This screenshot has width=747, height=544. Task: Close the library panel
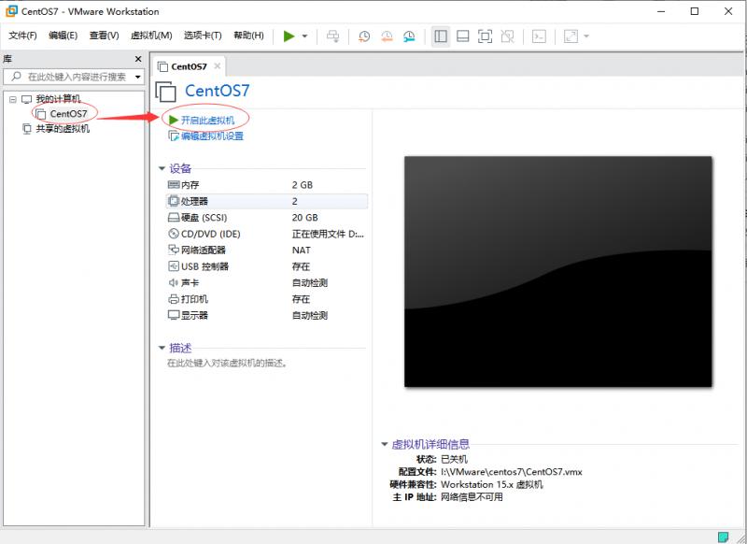138,59
